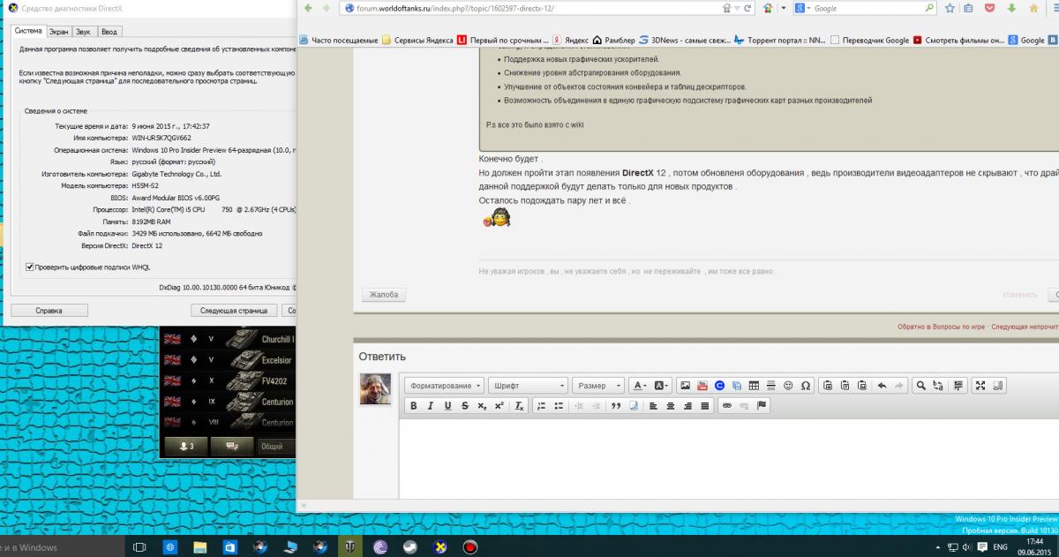Screen dimensions: 1059x557
Task: Click the Bold formatting icon in editor
Action: (413, 406)
